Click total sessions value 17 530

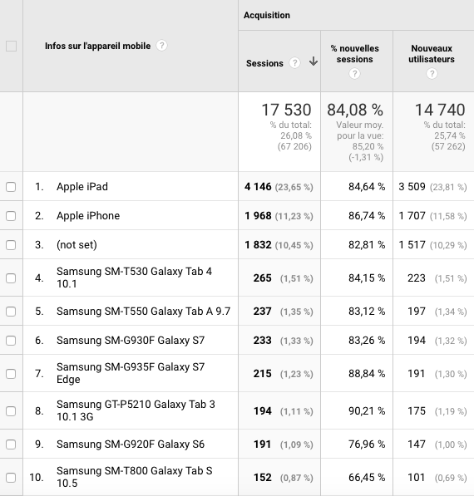click(286, 110)
